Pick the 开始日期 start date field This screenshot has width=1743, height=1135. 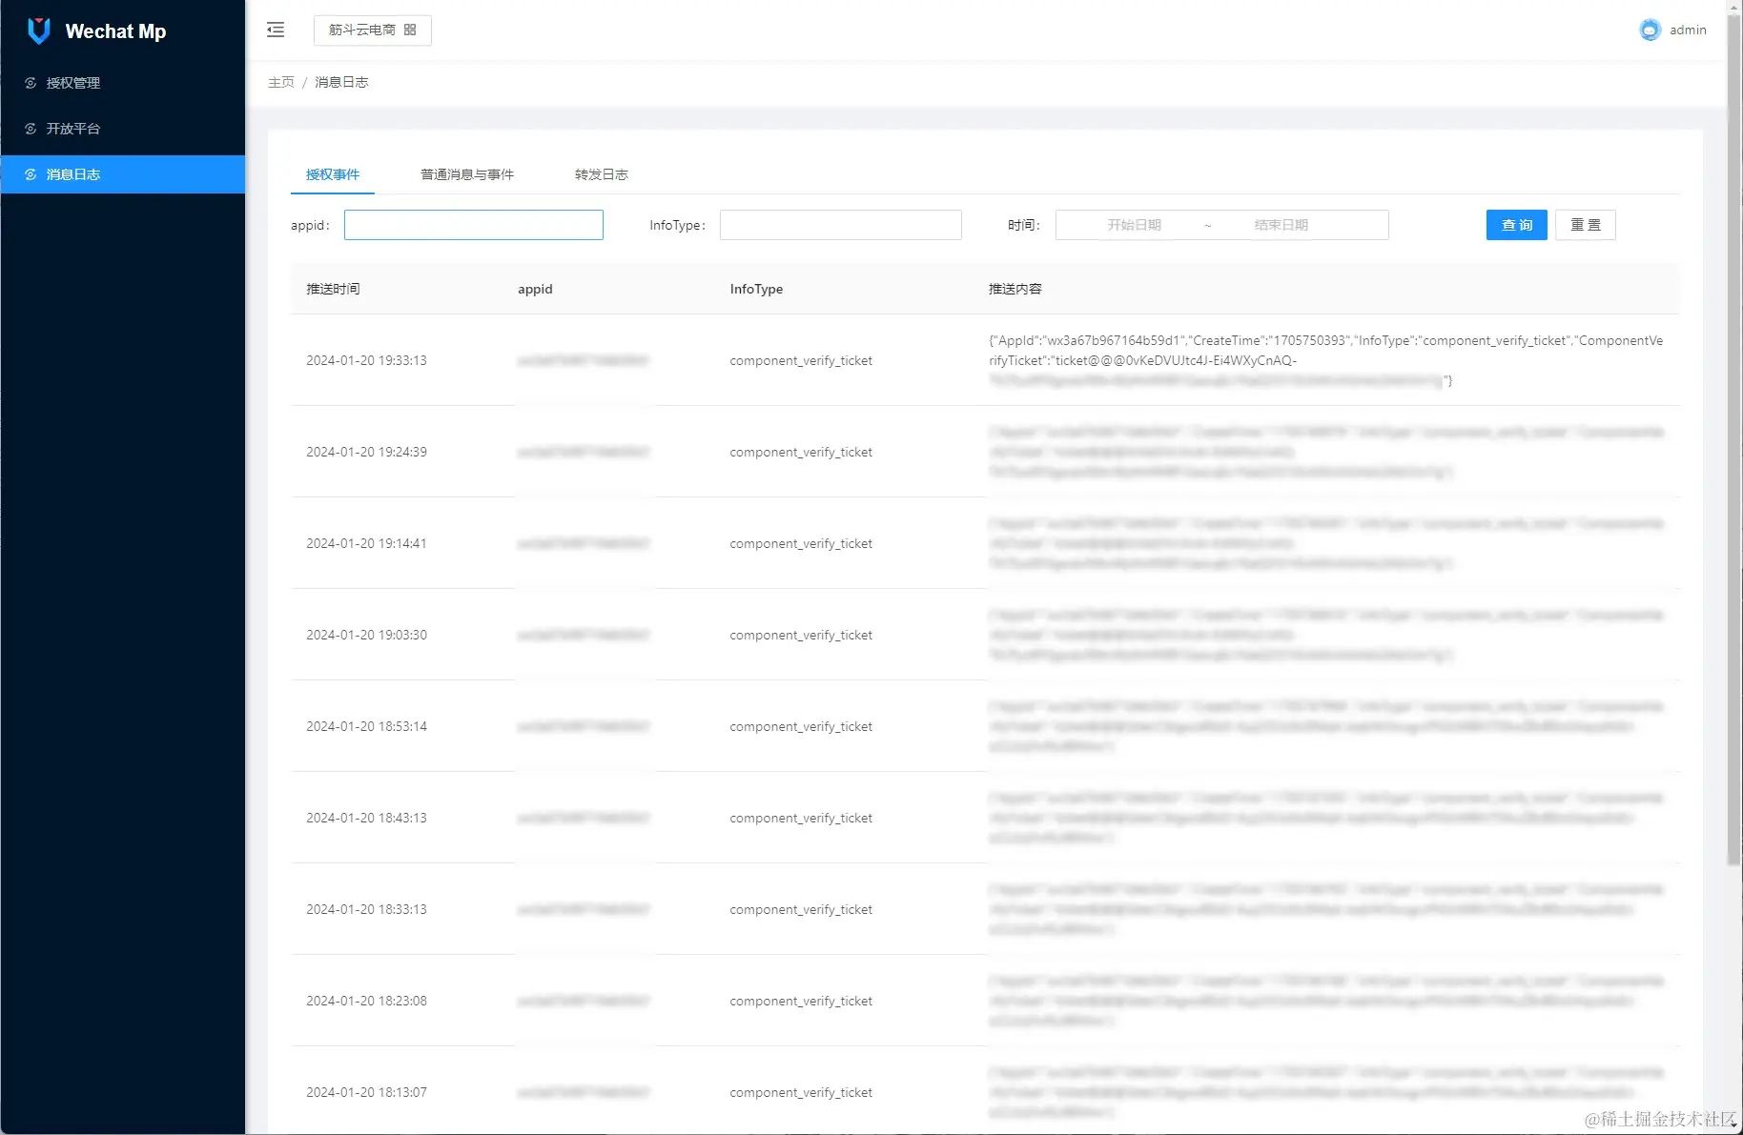click(x=1134, y=225)
